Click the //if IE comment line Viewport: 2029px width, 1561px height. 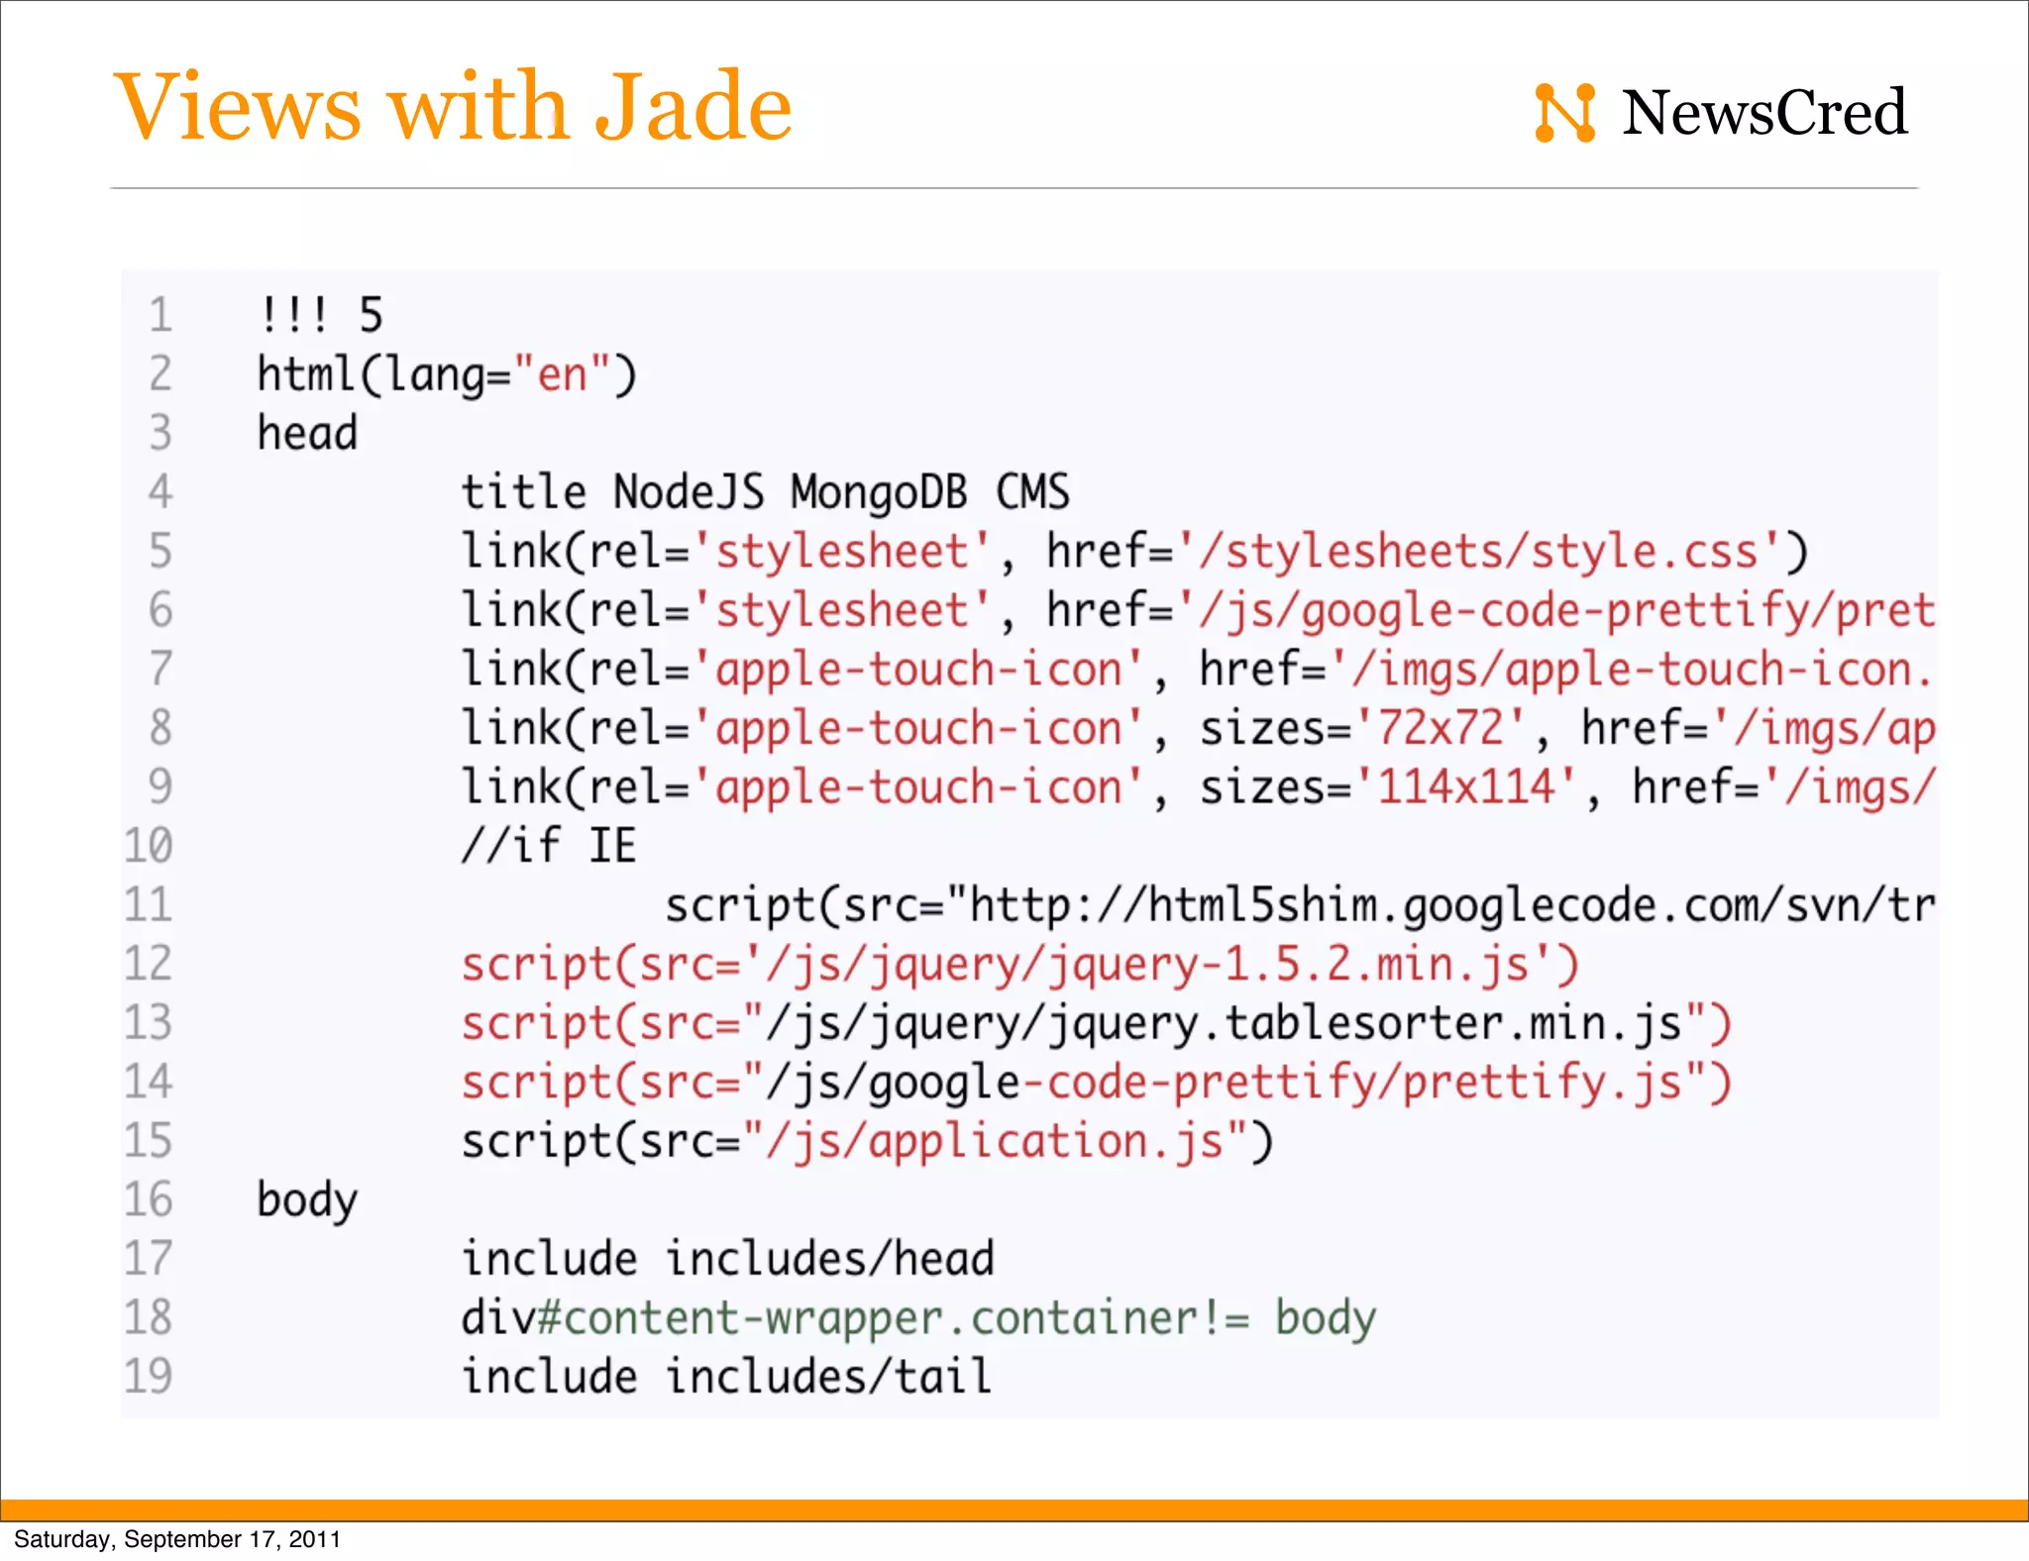[x=549, y=847]
